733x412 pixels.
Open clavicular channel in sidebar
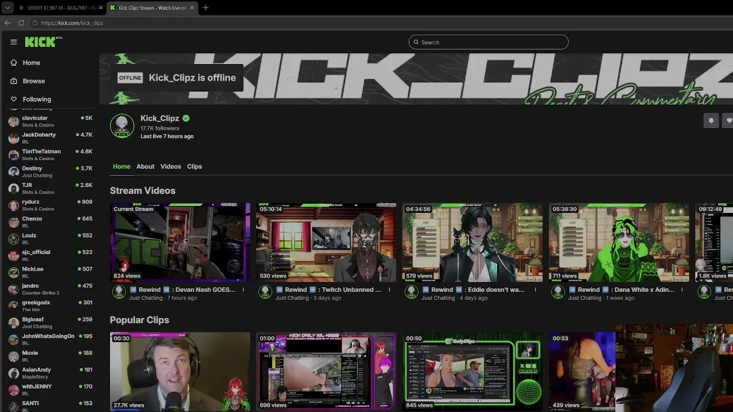(x=50, y=121)
